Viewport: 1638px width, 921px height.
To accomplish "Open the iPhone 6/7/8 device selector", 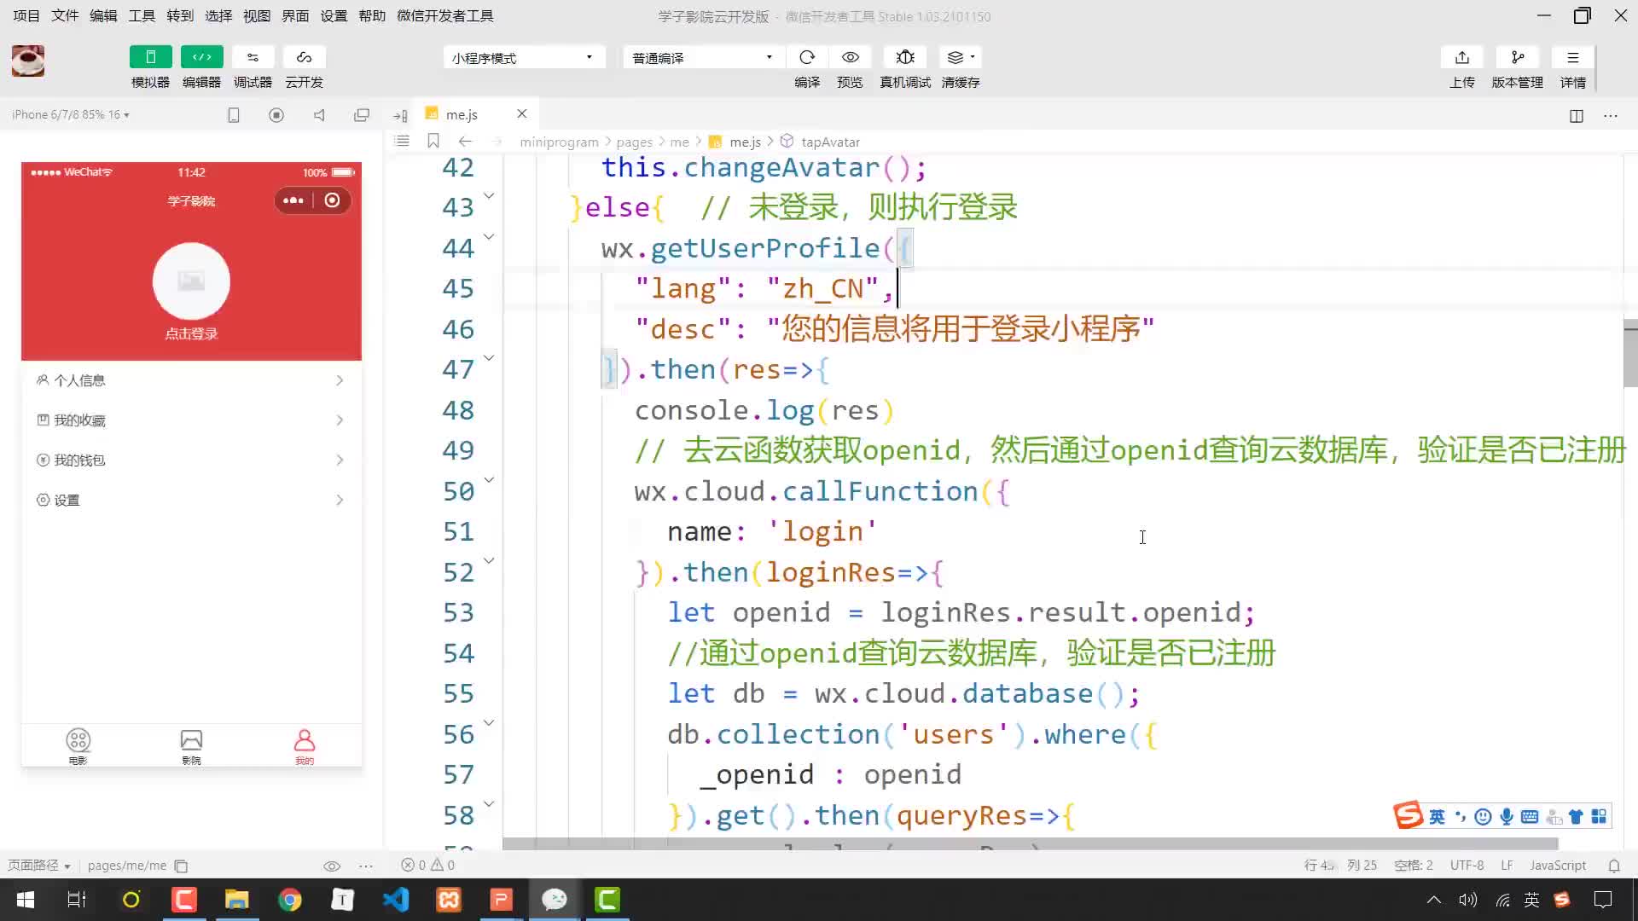I will 71,114.
